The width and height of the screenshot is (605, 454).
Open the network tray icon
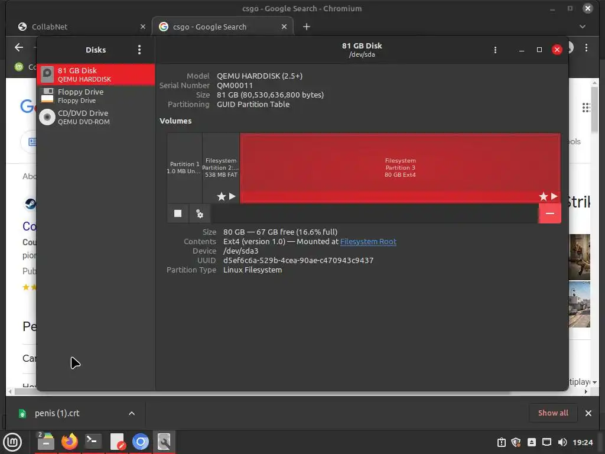point(547,442)
